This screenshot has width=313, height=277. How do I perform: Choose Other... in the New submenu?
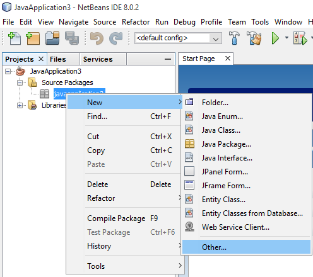(x=246, y=247)
